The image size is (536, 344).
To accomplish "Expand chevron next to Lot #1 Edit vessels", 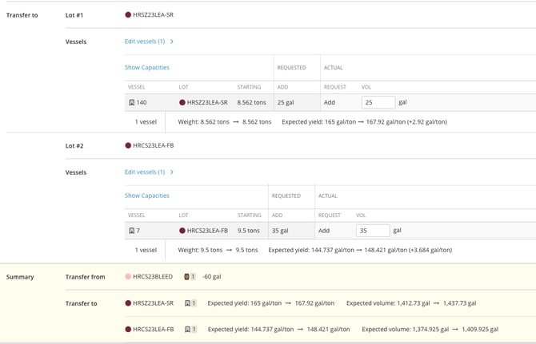I will coord(172,42).
